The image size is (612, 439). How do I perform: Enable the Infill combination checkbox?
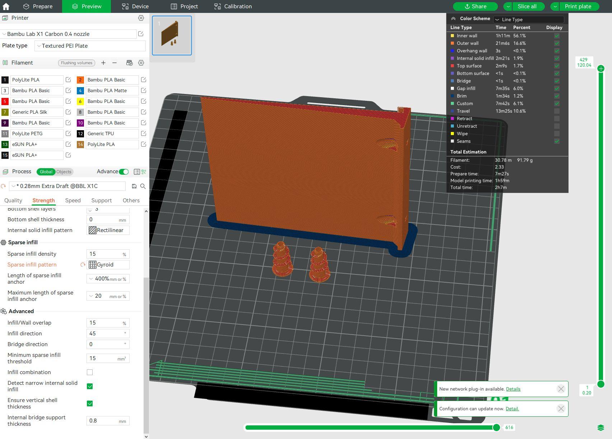[89, 372]
